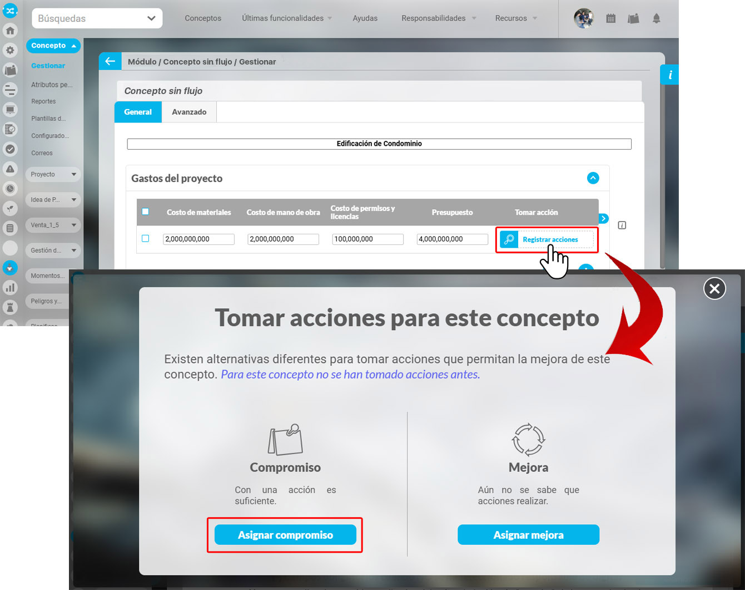This screenshot has height=590, width=745.
Task: Click the small info icon beside table row
Action: [x=622, y=225]
